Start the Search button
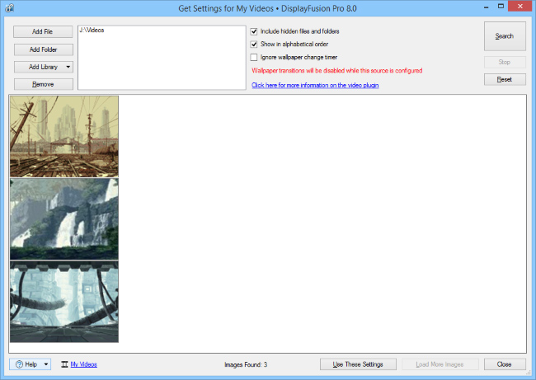 (x=505, y=36)
